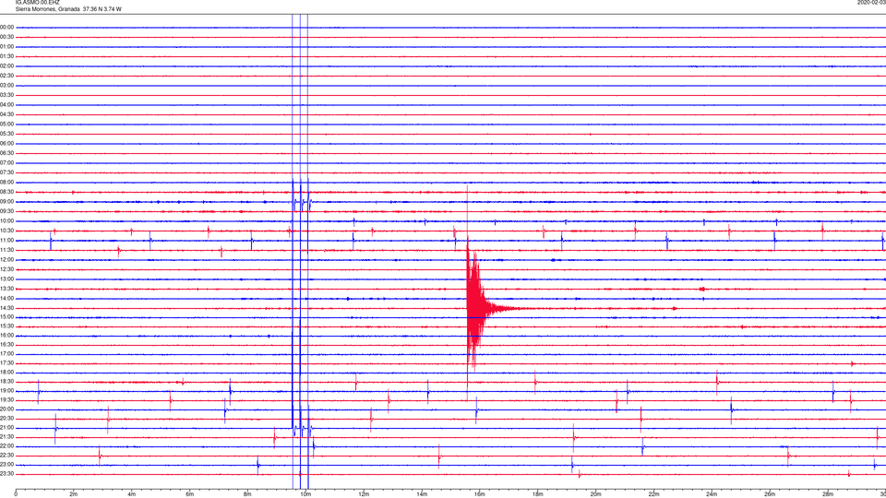This screenshot has height=498, width=886.
Task: Select the 06:30 trace time label
Action: (6, 153)
